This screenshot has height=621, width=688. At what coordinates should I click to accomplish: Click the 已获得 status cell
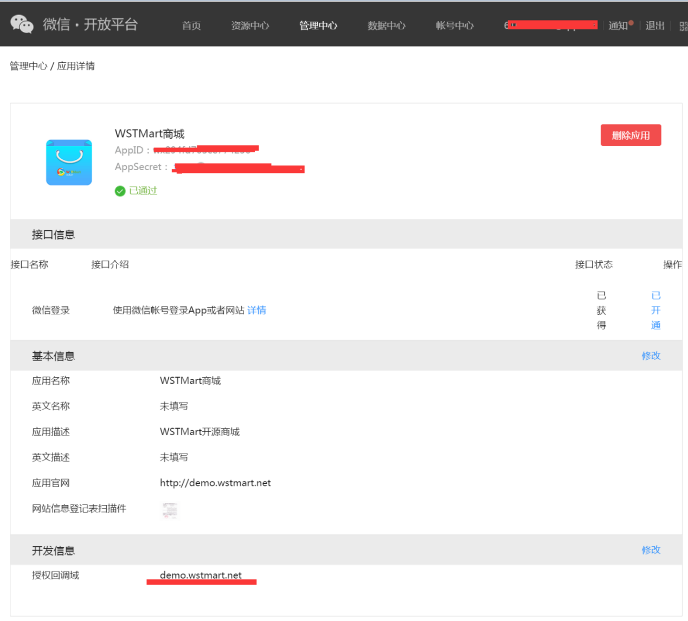[601, 310]
